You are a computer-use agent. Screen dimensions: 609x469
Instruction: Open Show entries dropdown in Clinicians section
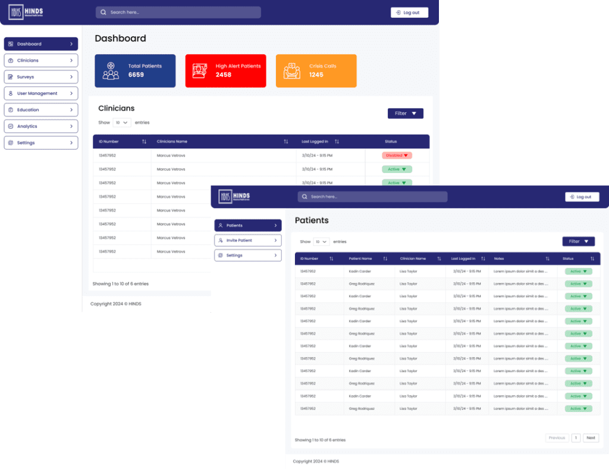click(x=122, y=122)
